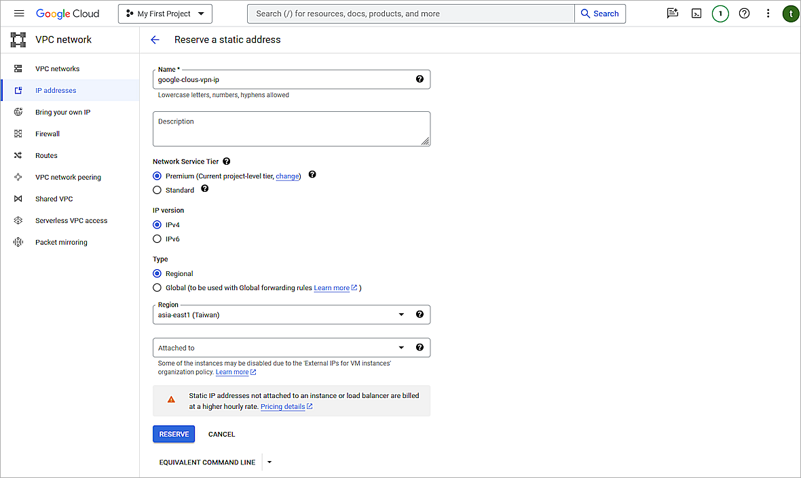
Task: Select Packet mirroring from the sidebar
Action: click(60, 242)
